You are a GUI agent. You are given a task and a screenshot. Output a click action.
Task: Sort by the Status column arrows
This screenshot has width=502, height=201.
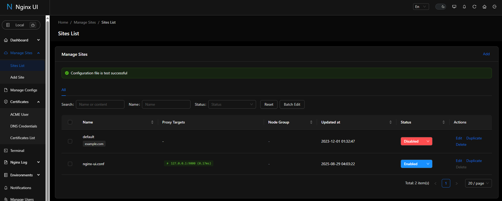[x=444, y=122]
